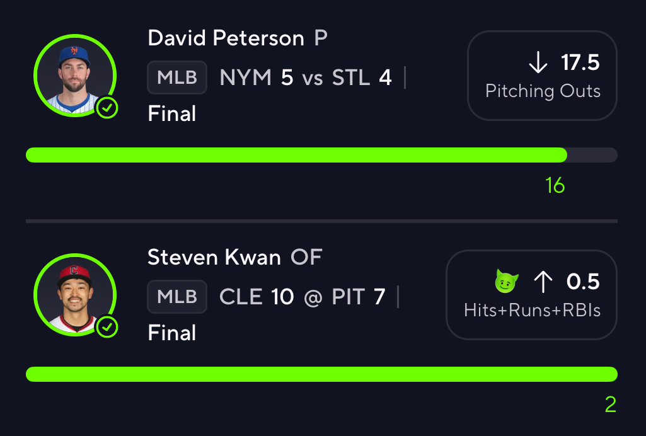The width and height of the screenshot is (646, 436).
Task: Click the green demon emoji icon
Action: [506, 282]
